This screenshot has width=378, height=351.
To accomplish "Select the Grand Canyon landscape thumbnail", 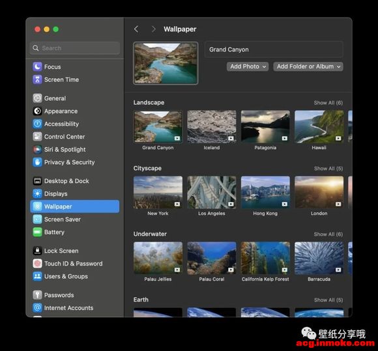I will click(x=158, y=127).
